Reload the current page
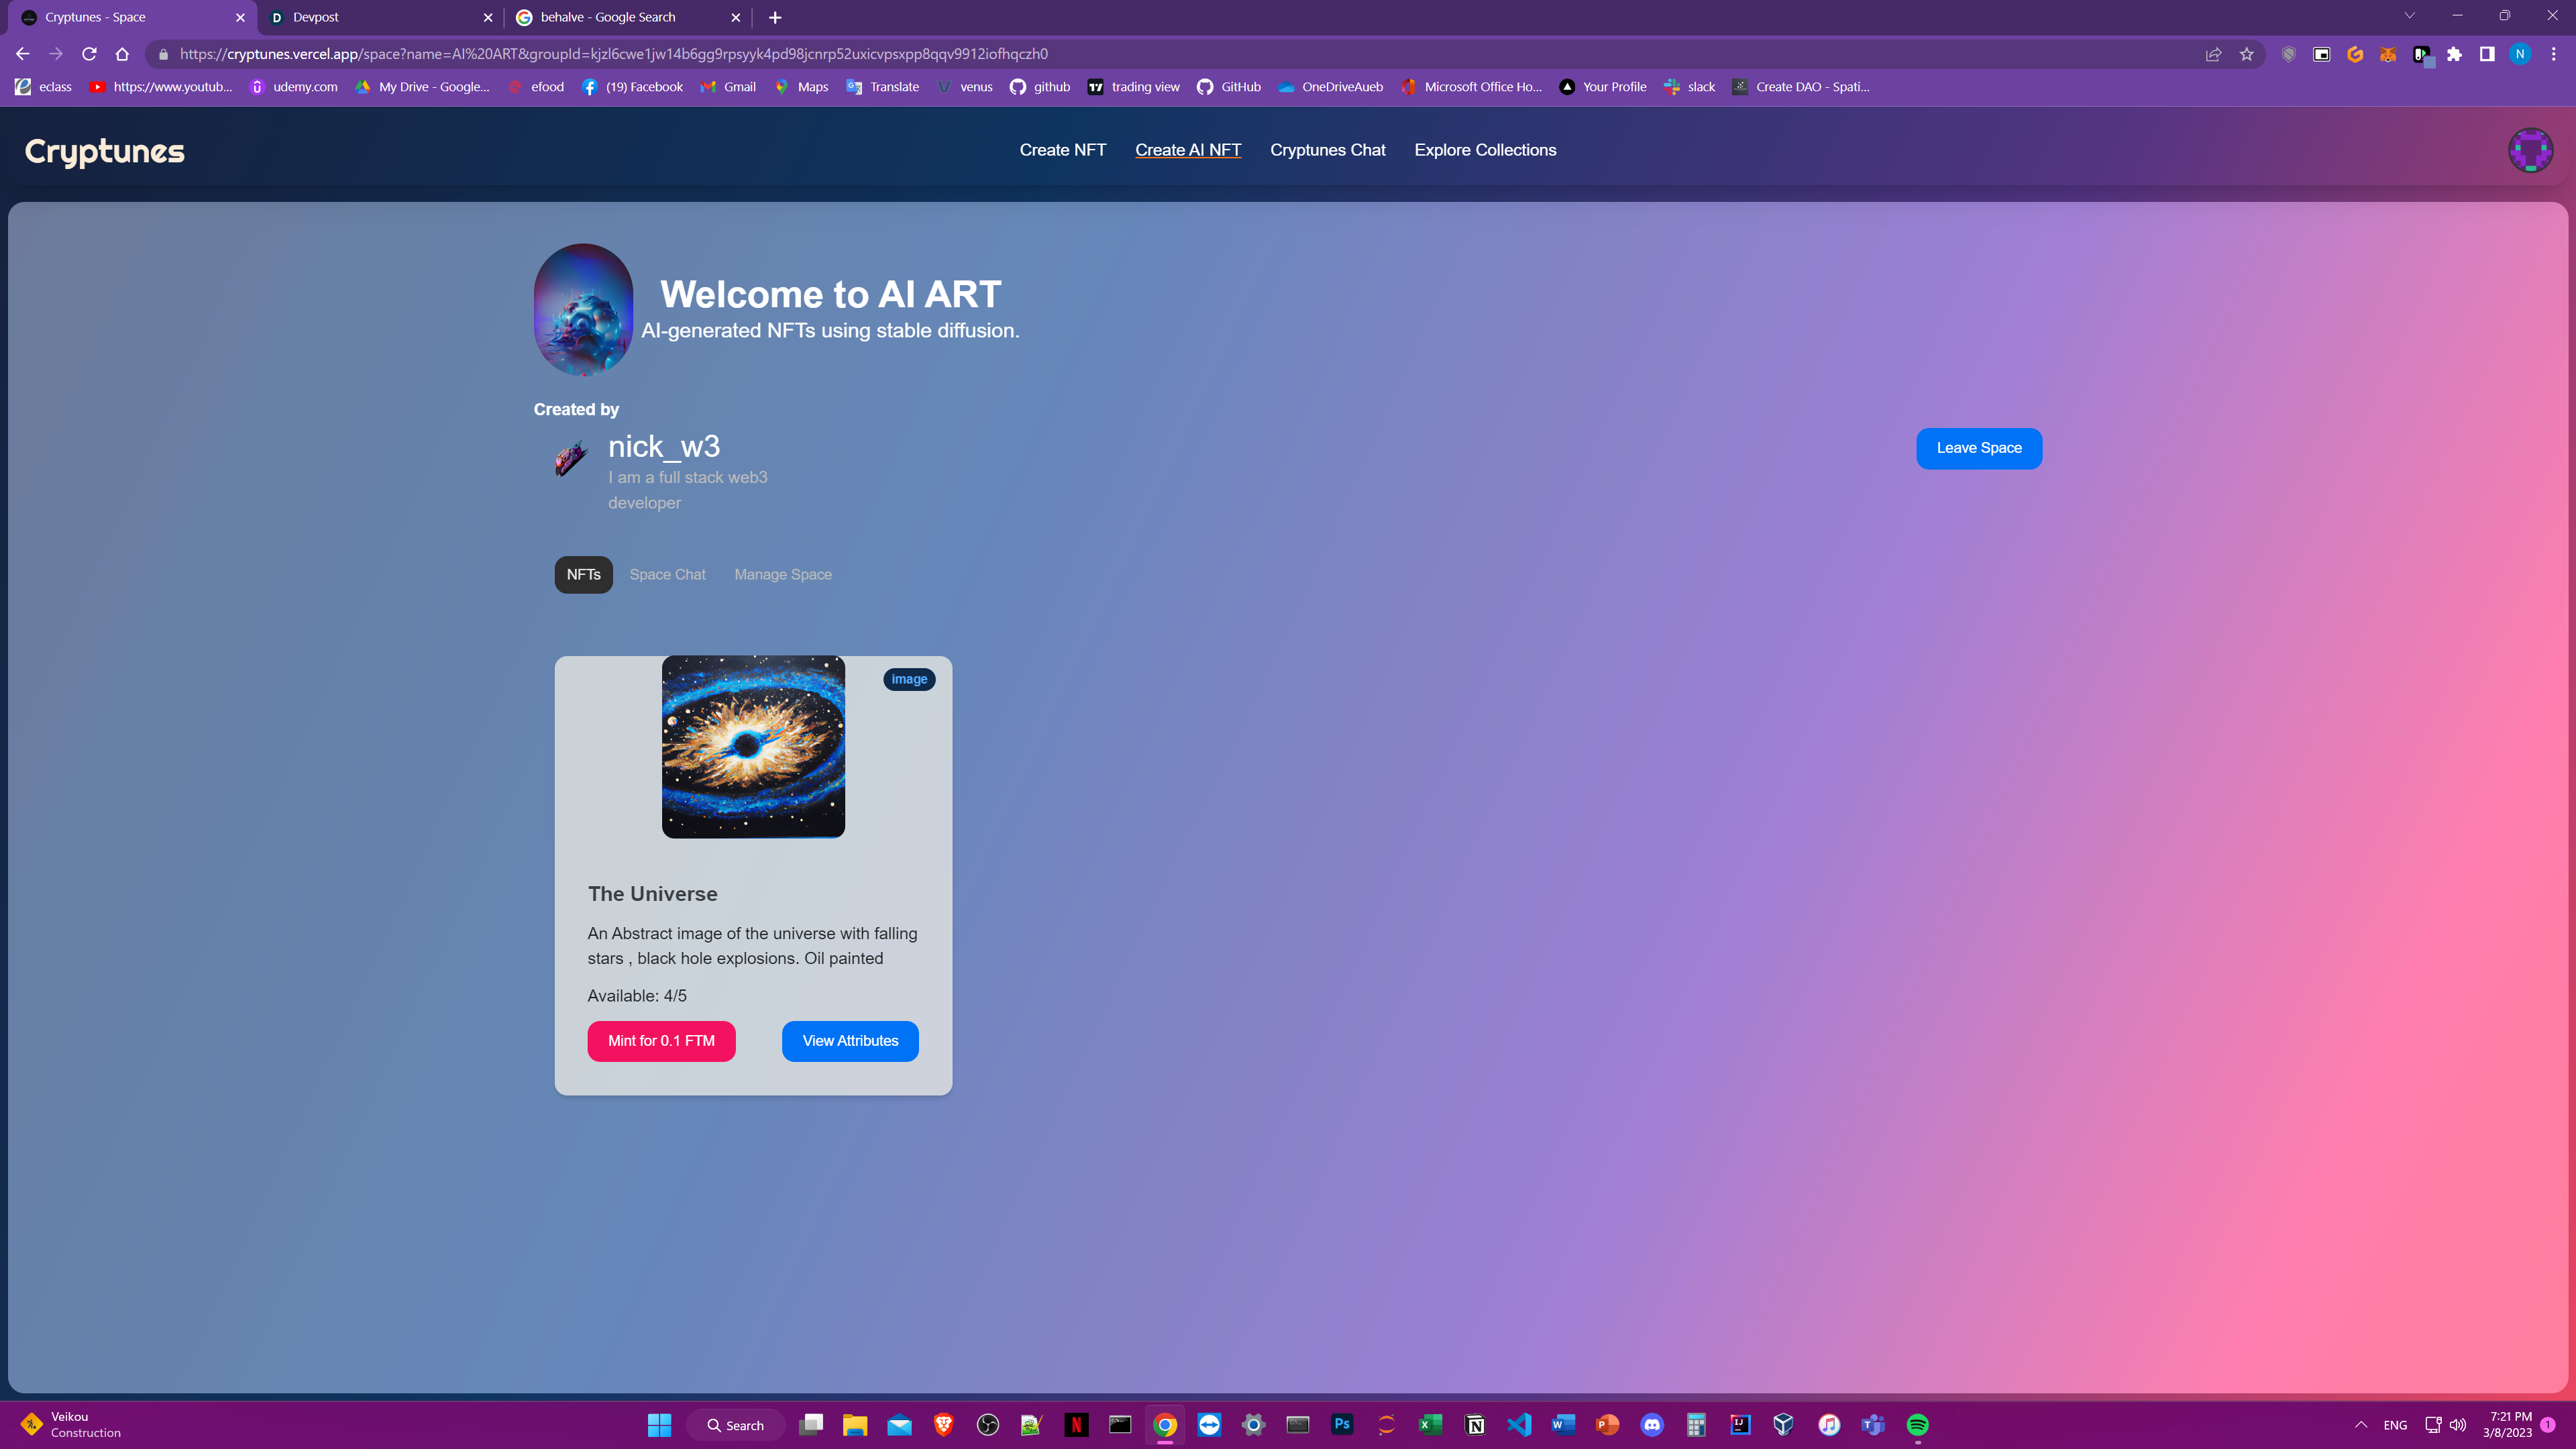This screenshot has width=2576, height=1449. 89,54
